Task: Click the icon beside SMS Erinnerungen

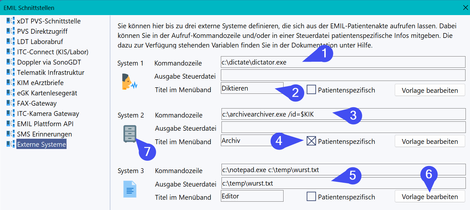Action: click(10, 134)
